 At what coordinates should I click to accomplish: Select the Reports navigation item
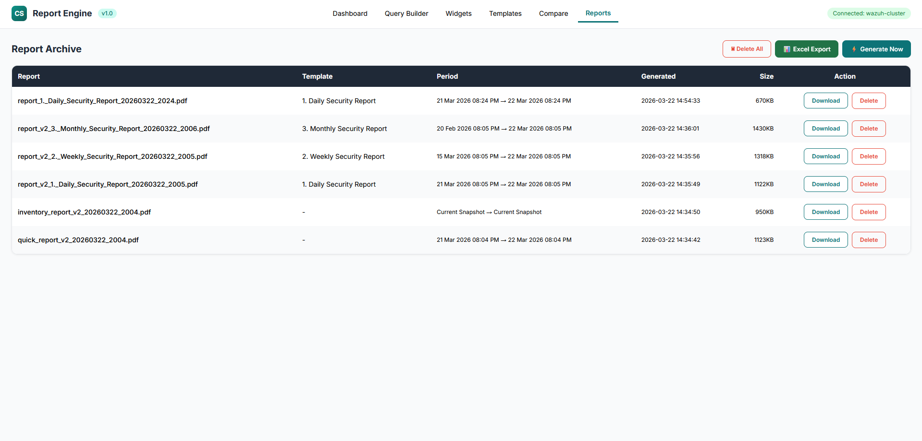tap(598, 13)
